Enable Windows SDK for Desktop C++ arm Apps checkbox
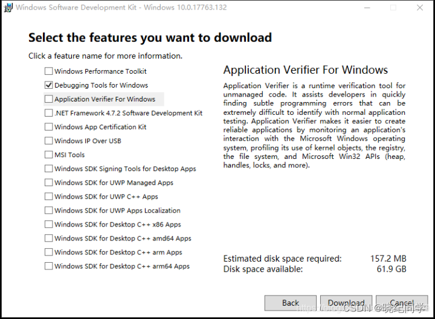Image resolution: width=435 pixels, height=319 pixels. coord(48,252)
